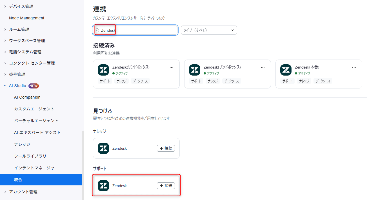The image size is (367, 200).
Task: Open the タイプ（すべて）dropdown
Action: 209,30
